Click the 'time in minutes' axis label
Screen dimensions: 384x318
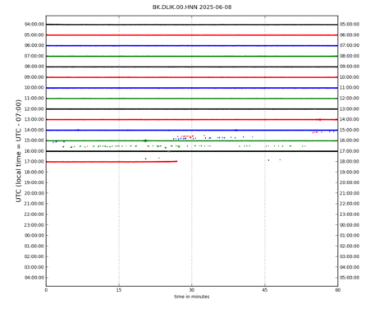pyautogui.click(x=192, y=297)
